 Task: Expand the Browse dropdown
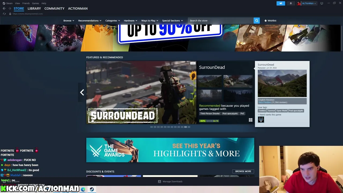[x=69, y=21]
